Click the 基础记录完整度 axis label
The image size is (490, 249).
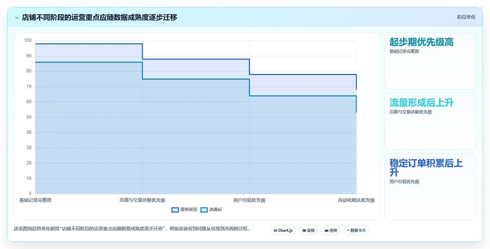pyautogui.click(x=35, y=200)
